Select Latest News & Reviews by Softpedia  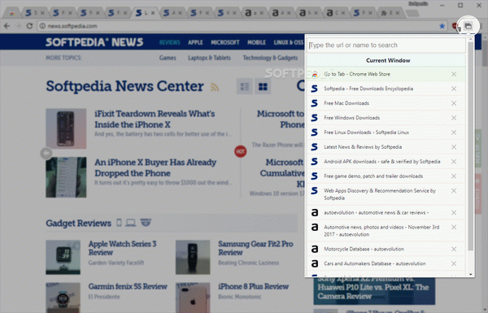(386, 147)
